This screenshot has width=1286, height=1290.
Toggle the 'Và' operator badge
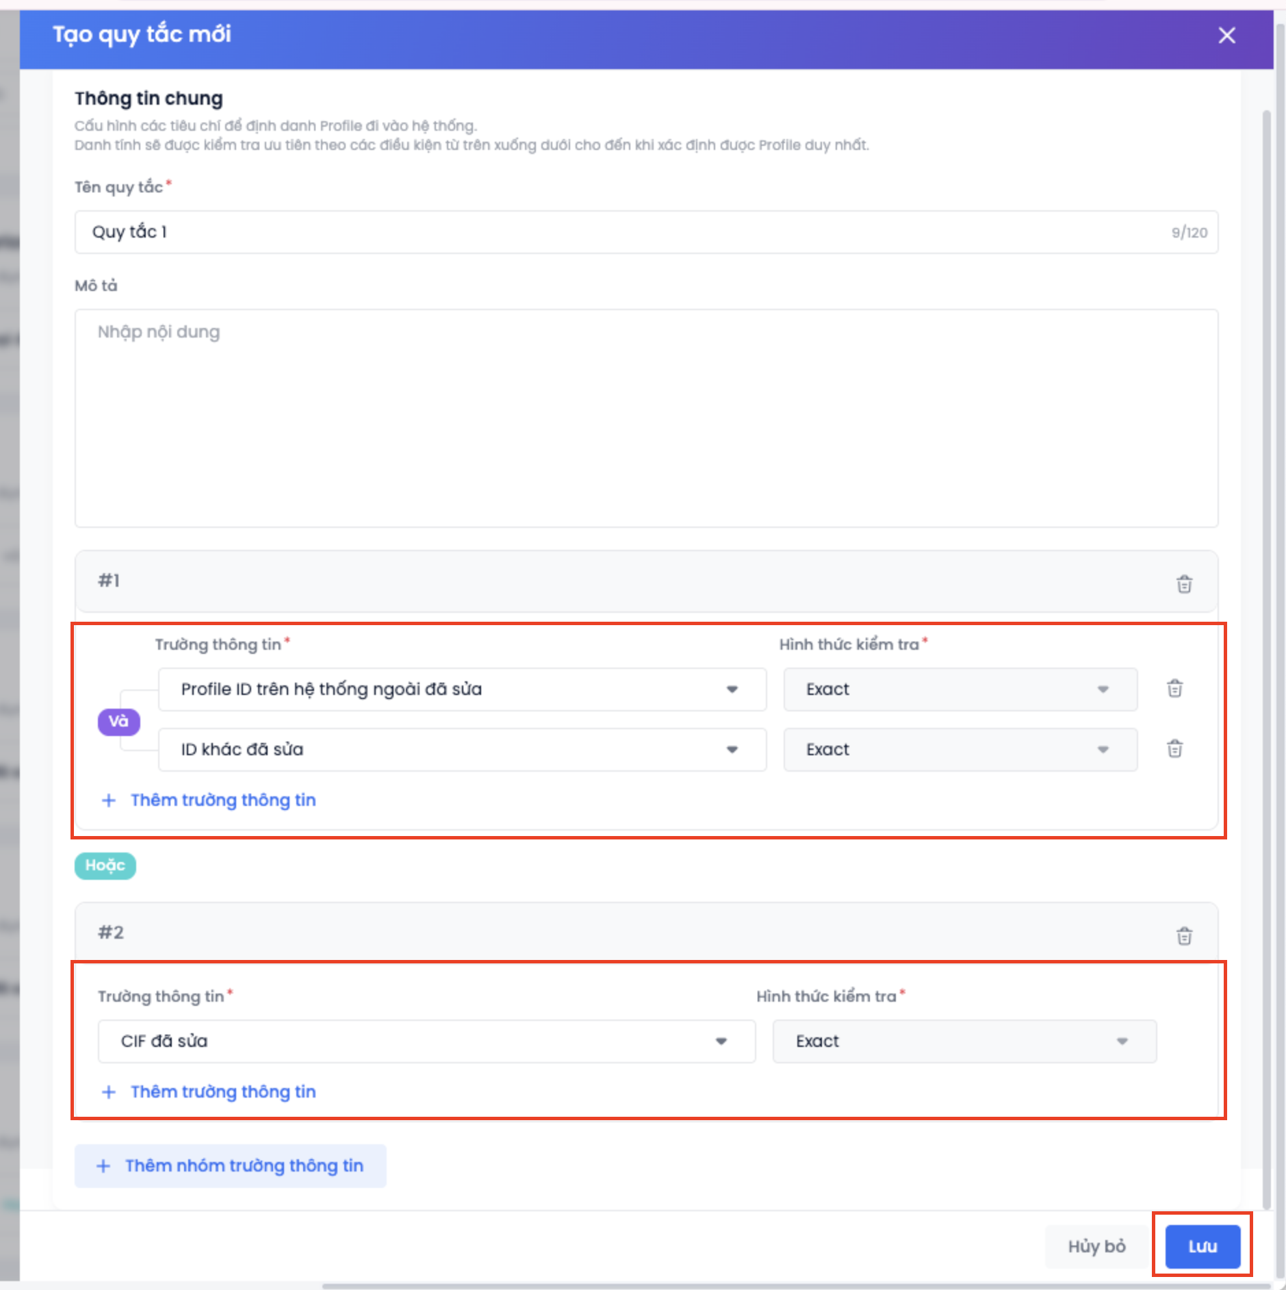[x=118, y=722]
